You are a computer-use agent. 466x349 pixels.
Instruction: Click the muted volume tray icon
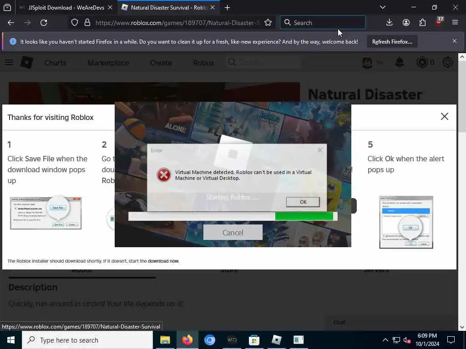[x=407, y=340]
